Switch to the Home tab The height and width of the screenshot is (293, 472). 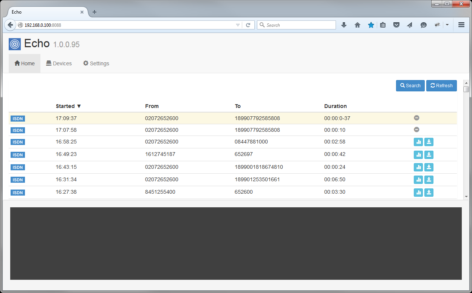tap(25, 63)
